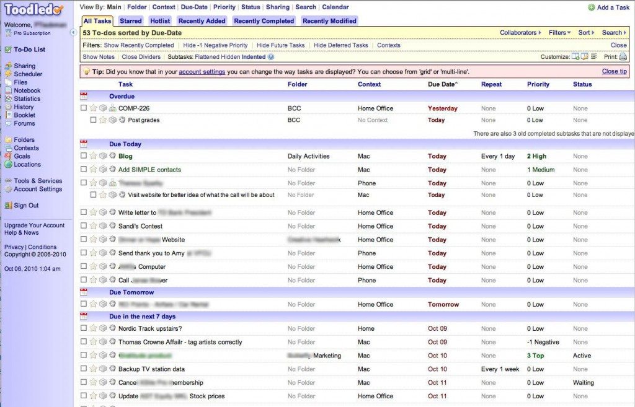The height and width of the screenshot is (407, 635).
Task: Click the Overdue calendar divider icon
Action: (84, 96)
